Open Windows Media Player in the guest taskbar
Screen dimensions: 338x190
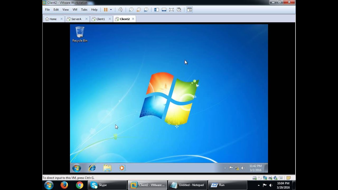122,168
